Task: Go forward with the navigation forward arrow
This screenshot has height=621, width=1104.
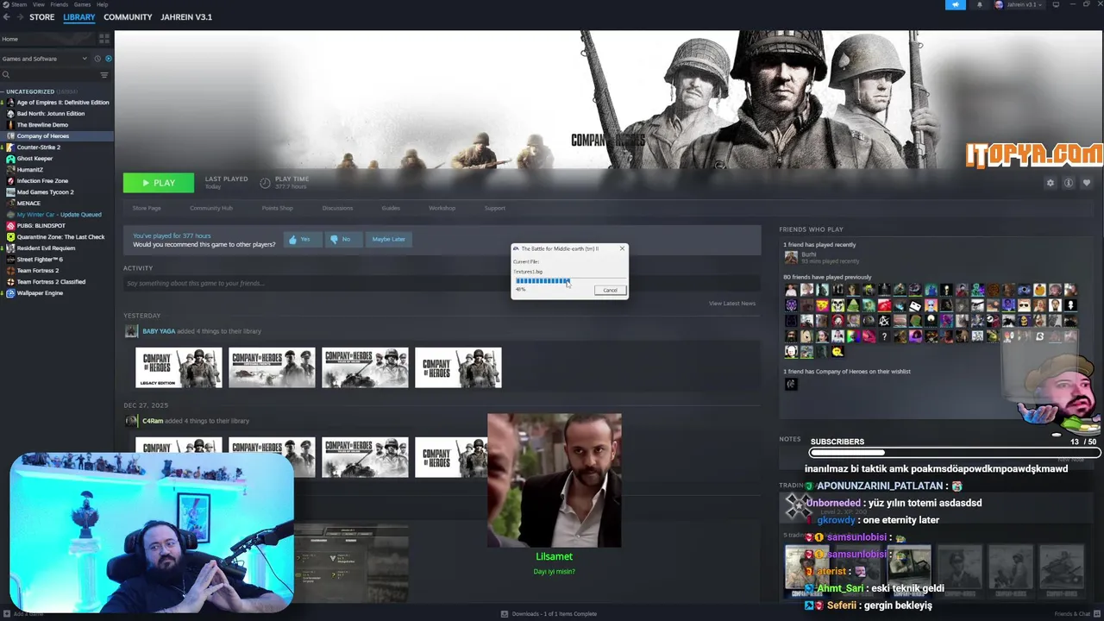Action: (x=18, y=16)
